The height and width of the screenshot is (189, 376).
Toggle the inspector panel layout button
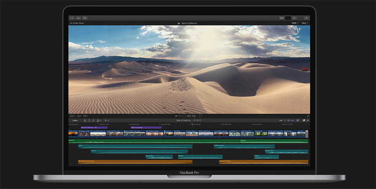(x=295, y=18)
